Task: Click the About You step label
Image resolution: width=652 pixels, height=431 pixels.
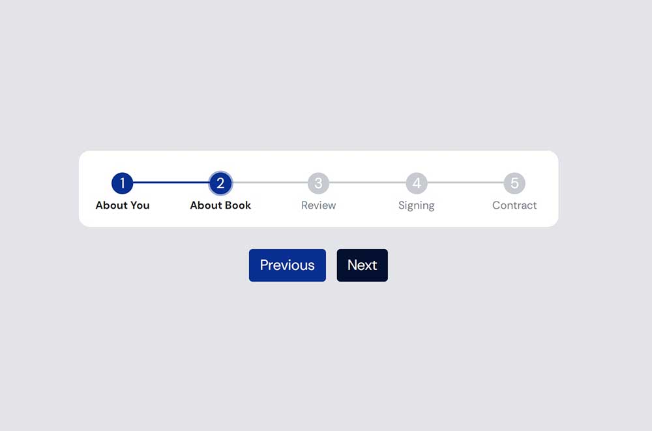Action: 123,205
